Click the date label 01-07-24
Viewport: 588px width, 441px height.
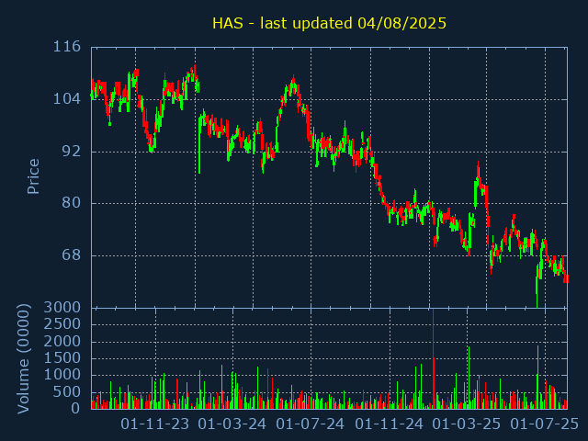[311, 424]
